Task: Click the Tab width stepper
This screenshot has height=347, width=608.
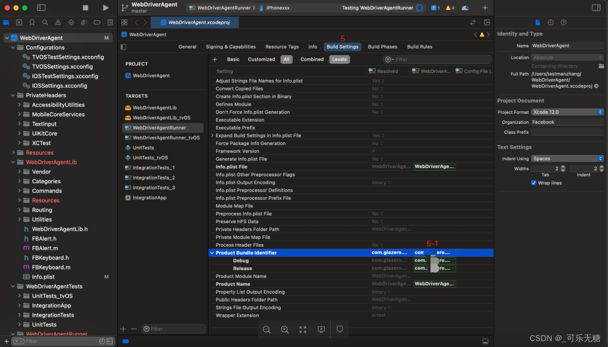Action: point(563,169)
